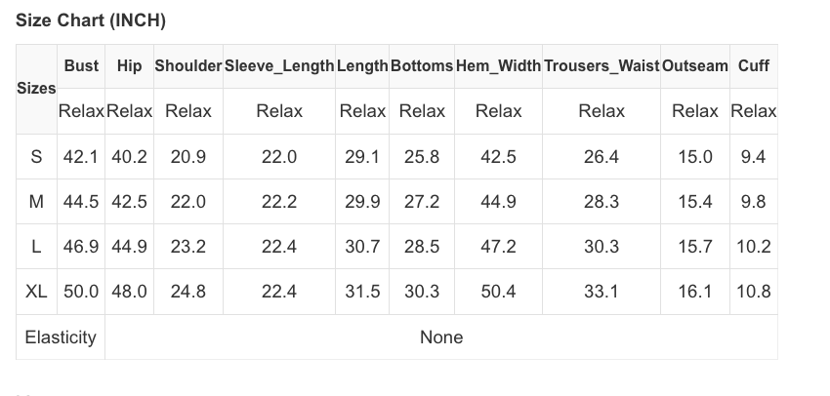Click the Shoulder column header
This screenshot has width=830, height=396.
click(188, 66)
